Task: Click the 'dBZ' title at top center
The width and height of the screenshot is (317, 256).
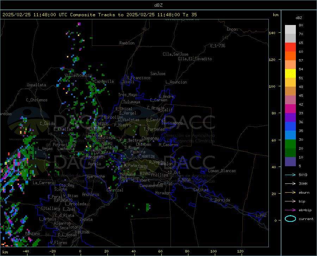Action: (x=158, y=5)
